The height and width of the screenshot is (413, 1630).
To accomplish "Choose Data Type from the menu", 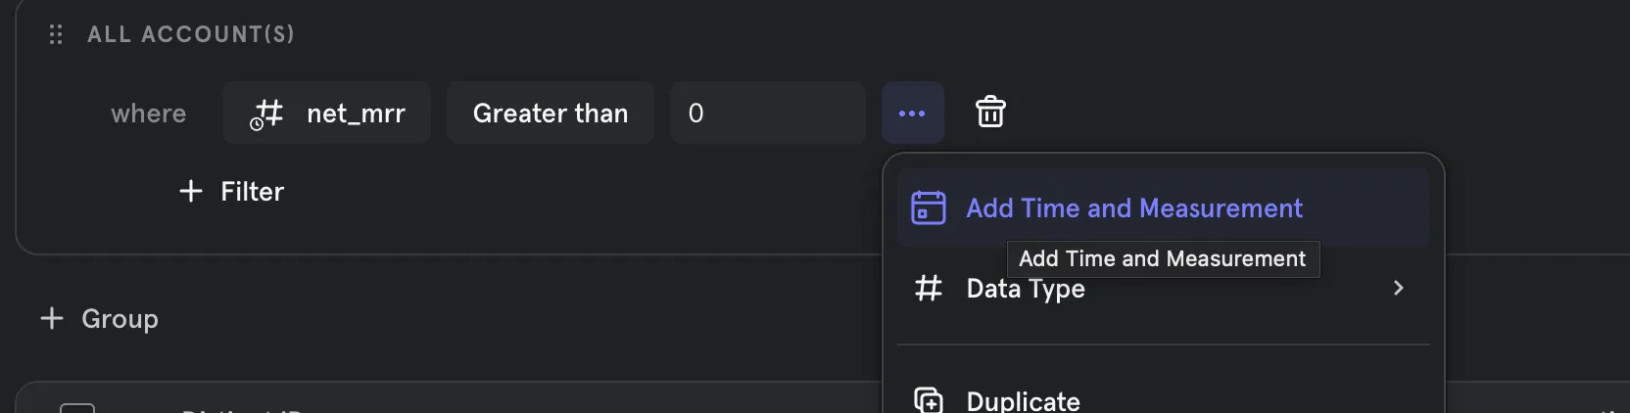I will 1026,289.
